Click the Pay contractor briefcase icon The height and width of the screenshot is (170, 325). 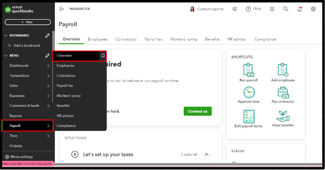(x=283, y=93)
